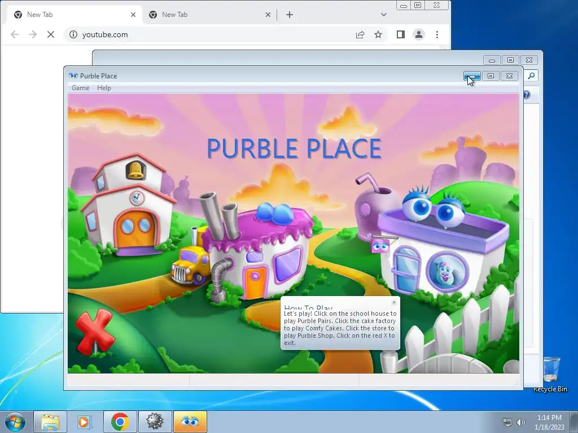Viewport: 578px width, 433px height.
Task: Go back in Chrome
Action: (x=15, y=34)
